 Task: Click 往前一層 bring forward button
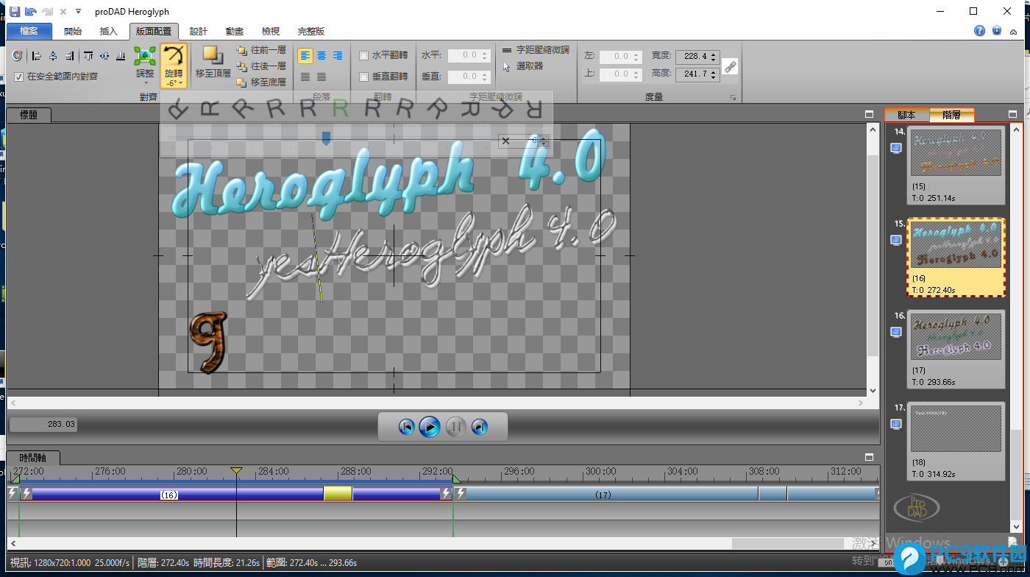click(x=261, y=50)
